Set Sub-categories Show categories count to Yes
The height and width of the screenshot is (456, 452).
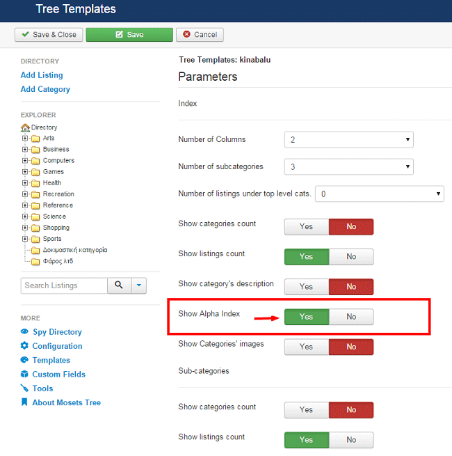(307, 410)
